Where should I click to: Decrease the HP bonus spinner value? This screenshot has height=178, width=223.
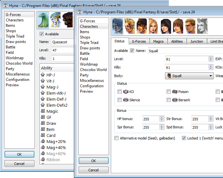[x=161, y=120]
